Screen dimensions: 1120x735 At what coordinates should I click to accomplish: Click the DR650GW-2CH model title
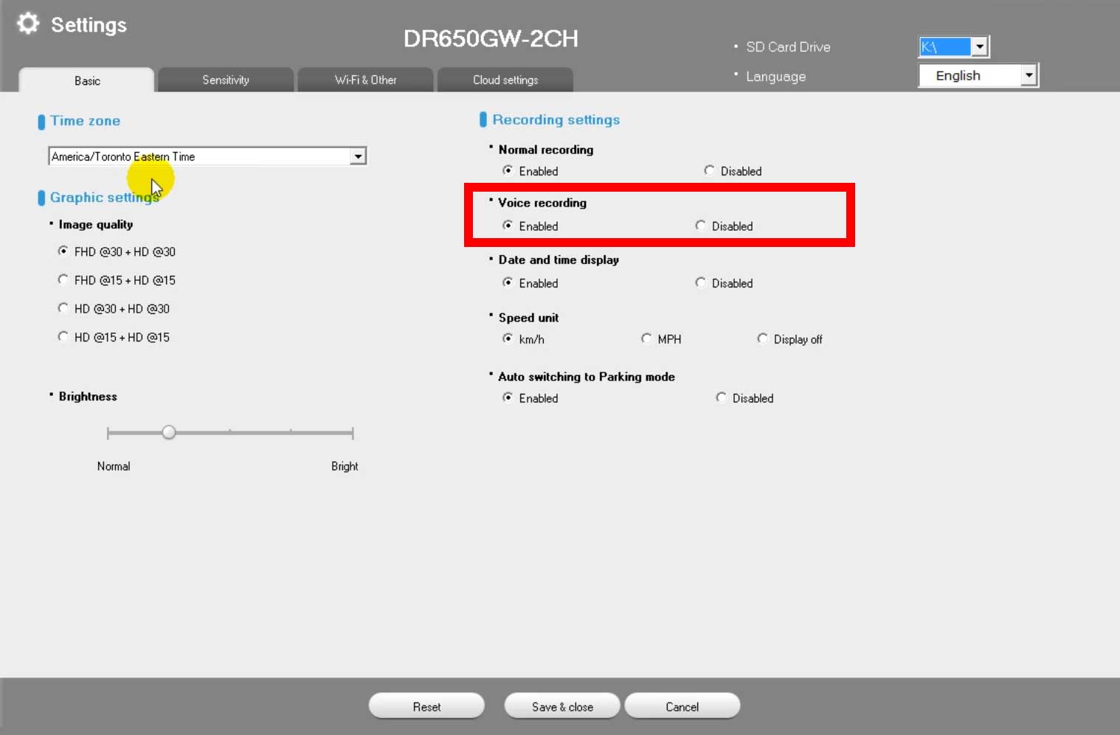click(x=491, y=38)
